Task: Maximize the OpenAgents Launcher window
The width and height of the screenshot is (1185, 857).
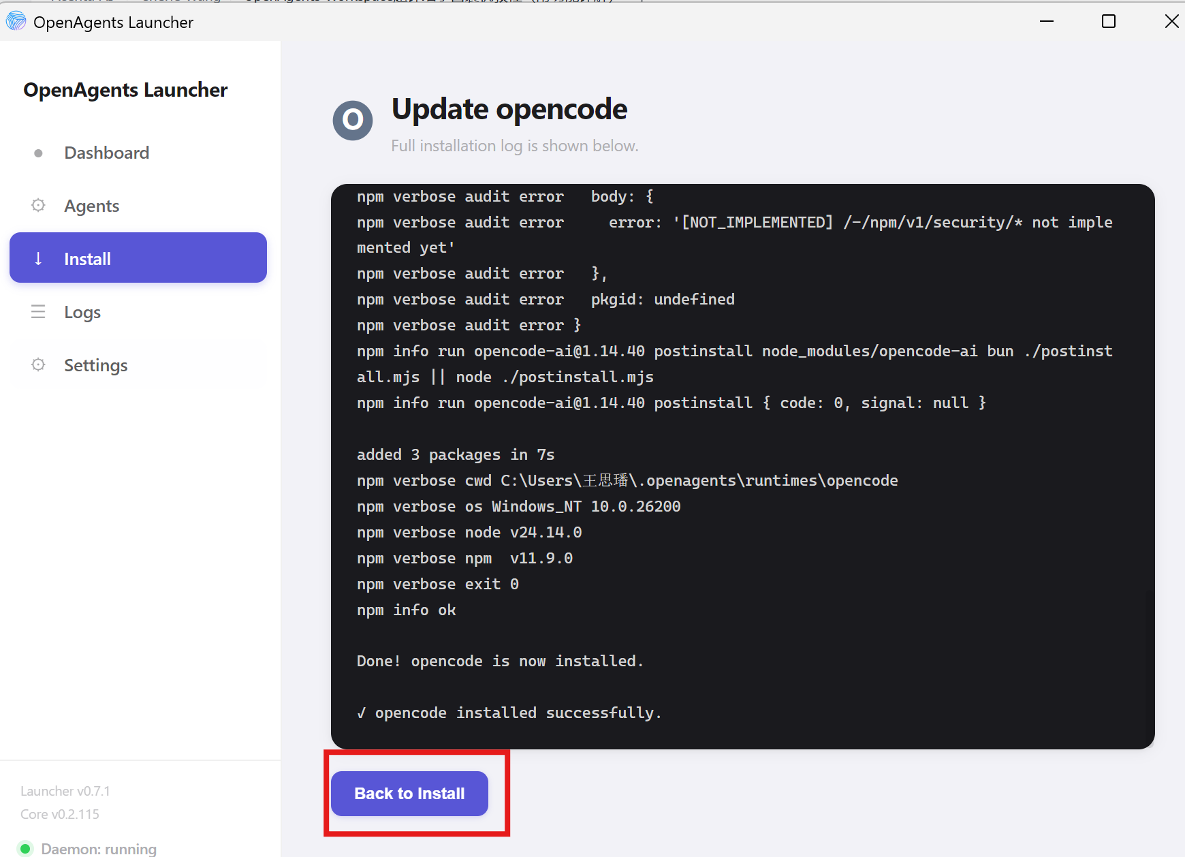Action: point(1109,22)
